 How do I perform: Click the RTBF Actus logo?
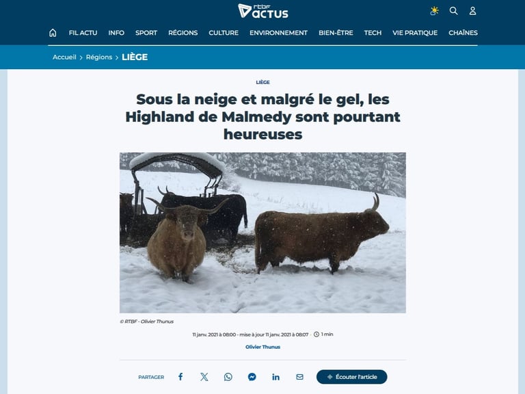coord(262,11)
